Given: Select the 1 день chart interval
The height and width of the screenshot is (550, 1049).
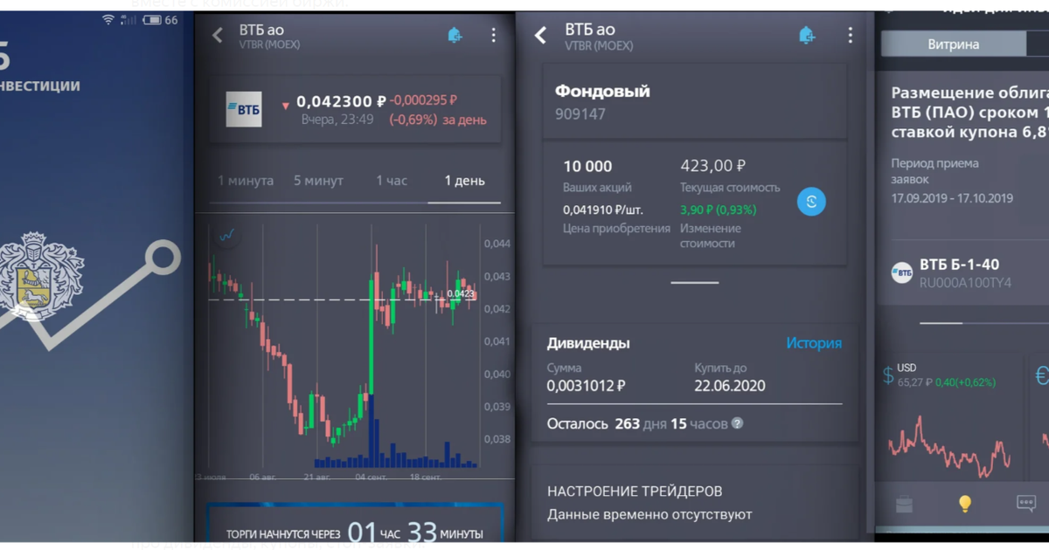Looking at the screenshot, I should tap(464, 181).
